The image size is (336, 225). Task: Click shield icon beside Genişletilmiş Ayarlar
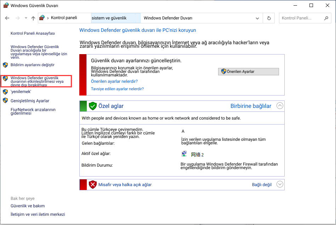click(5, 100)
